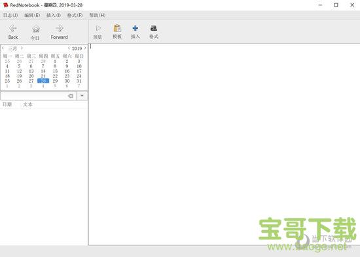This screenshot has width=360, height=257.
Task: Open the 模板 template clipboard icon
Action: (x=117, y=28)
